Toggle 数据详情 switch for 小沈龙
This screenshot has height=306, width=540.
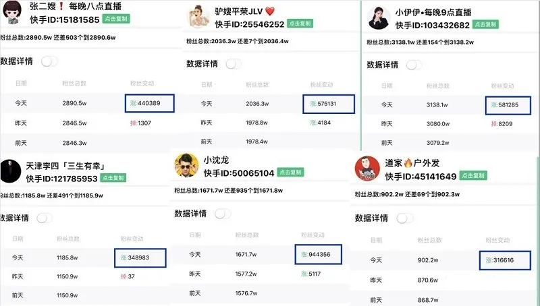[223, 214]
